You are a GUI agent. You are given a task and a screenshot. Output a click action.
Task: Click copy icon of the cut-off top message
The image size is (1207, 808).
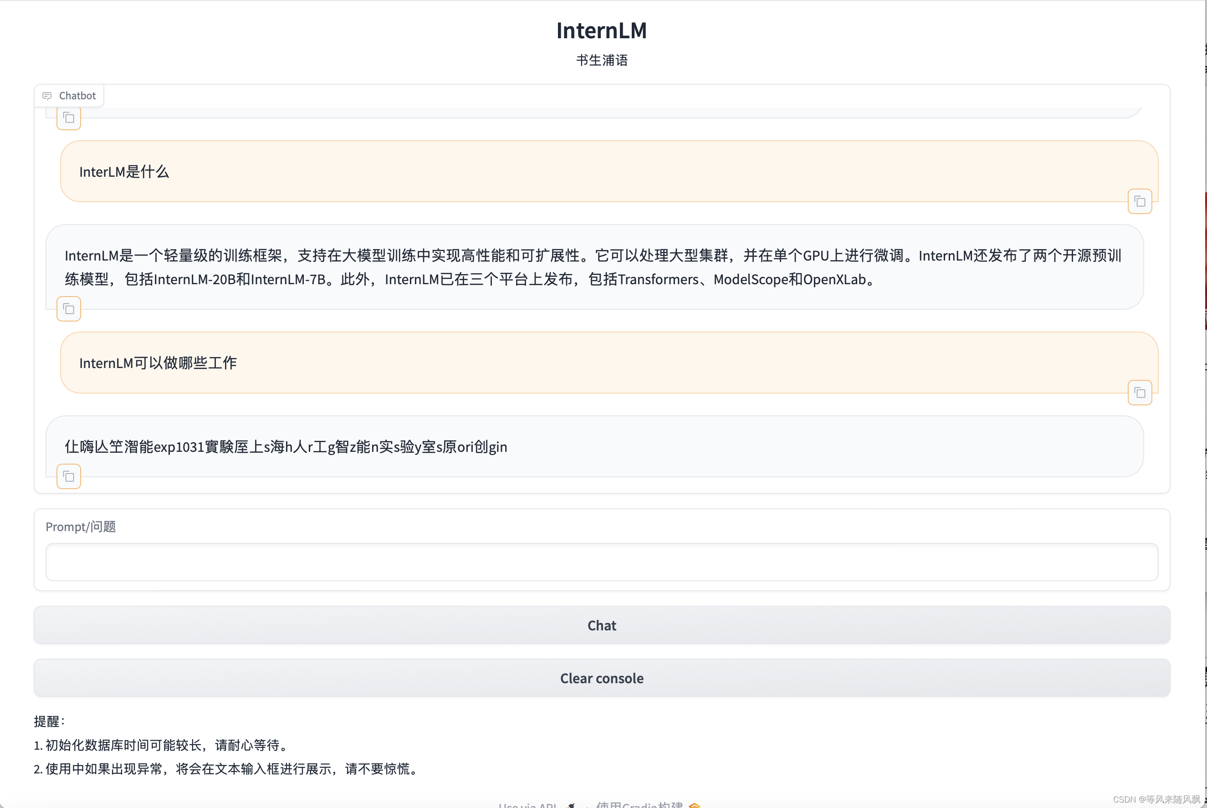pyautogui.click(x=68, y=118)
